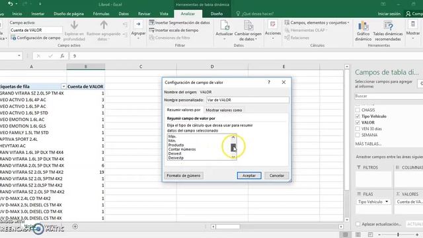The image size is (423, 238).
Task: Open Cambiar origen de datos
Action: point(248,30)
